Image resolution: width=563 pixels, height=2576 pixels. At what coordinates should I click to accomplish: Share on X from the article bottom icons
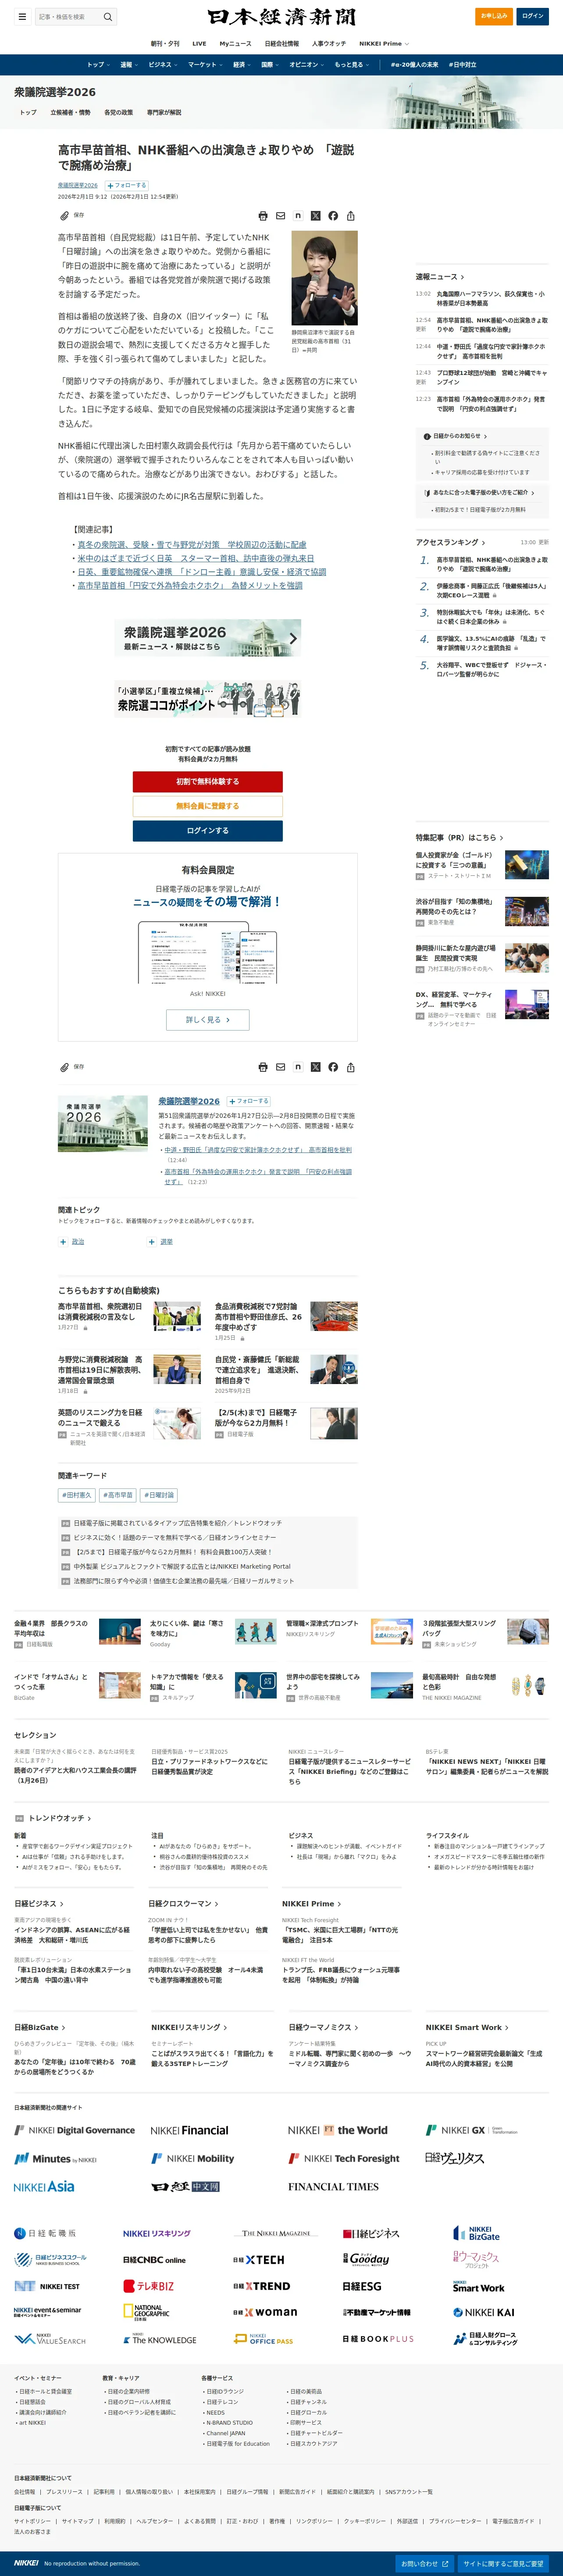point(316,1067)
